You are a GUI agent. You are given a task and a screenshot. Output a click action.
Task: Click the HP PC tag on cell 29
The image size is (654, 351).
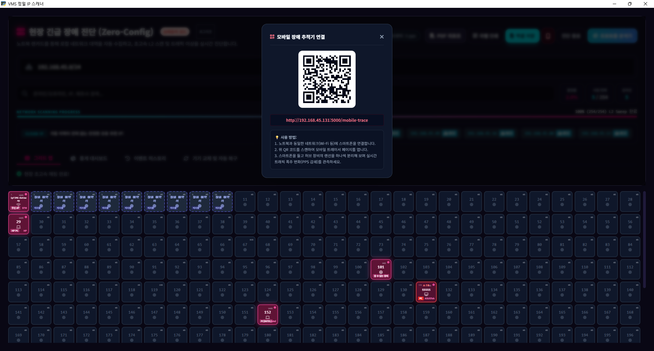click(x=15, y=231)
